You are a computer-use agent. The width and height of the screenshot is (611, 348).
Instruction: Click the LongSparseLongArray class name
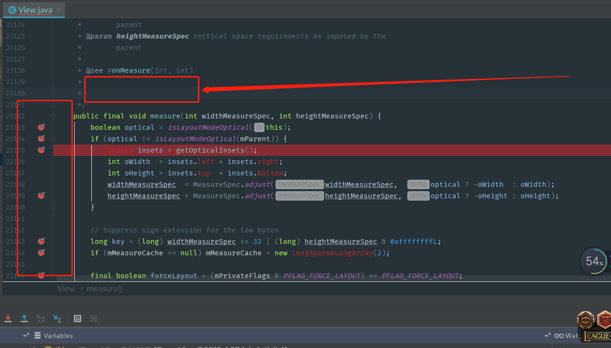pos(333,253)
